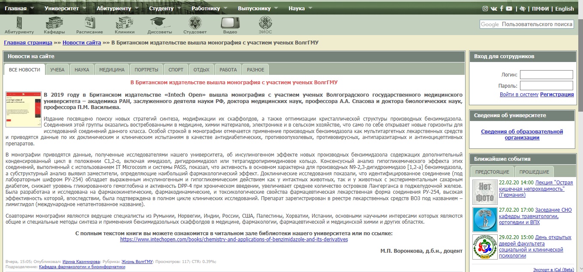Open the YouTube channel icon

[x=509, y=9]
